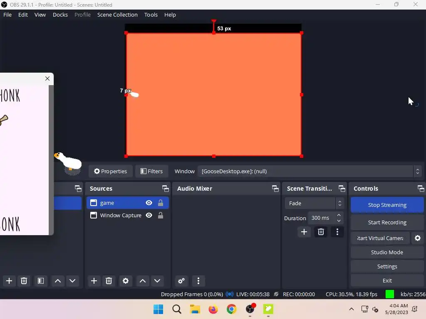Open OBS Studio taskbar icon
Viewport: 426px width, 319px height.
point(250,309)
